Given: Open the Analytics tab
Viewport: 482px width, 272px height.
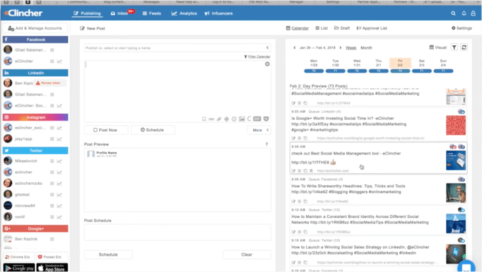Looking at the screenshot, I should [x=184, y=13].
